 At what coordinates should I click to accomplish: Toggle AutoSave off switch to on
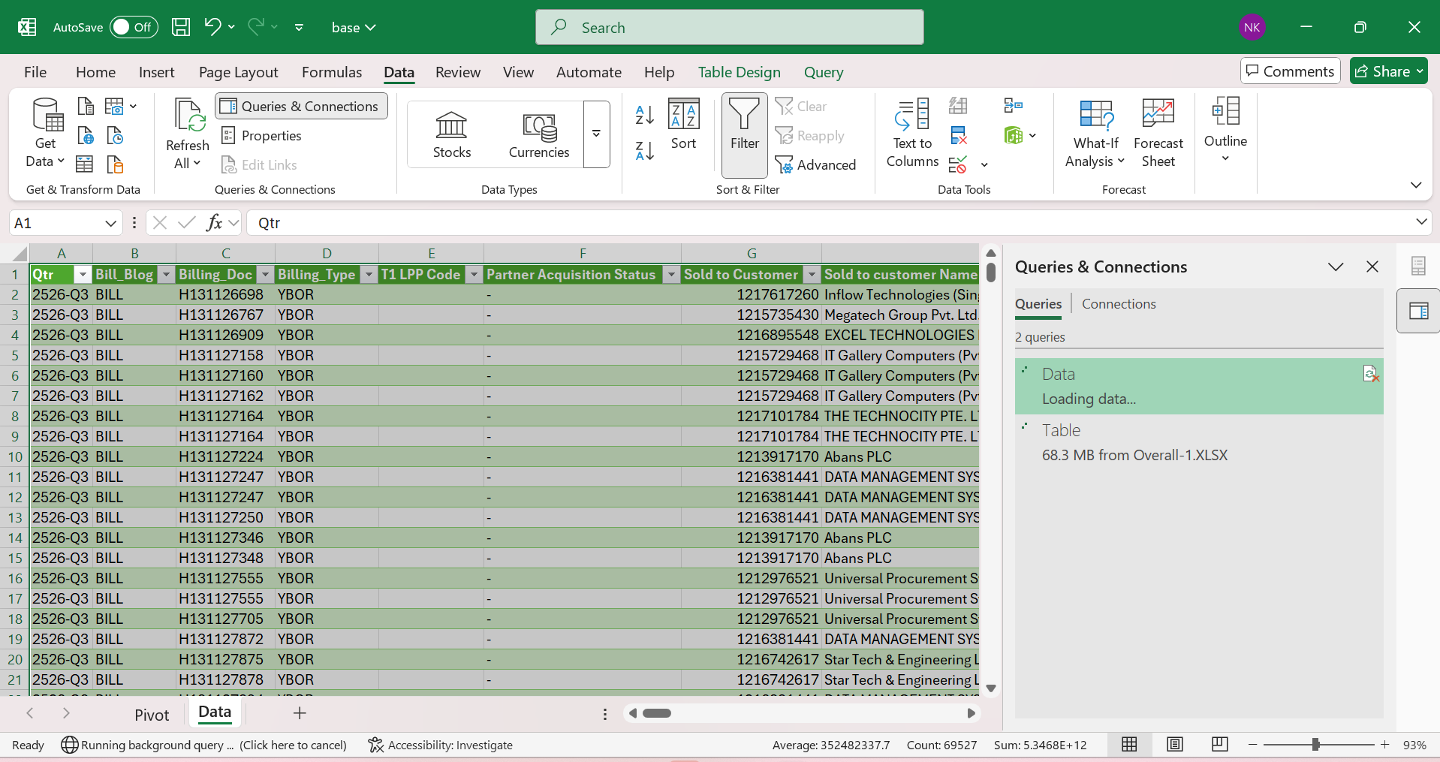(x=134, y=27)
